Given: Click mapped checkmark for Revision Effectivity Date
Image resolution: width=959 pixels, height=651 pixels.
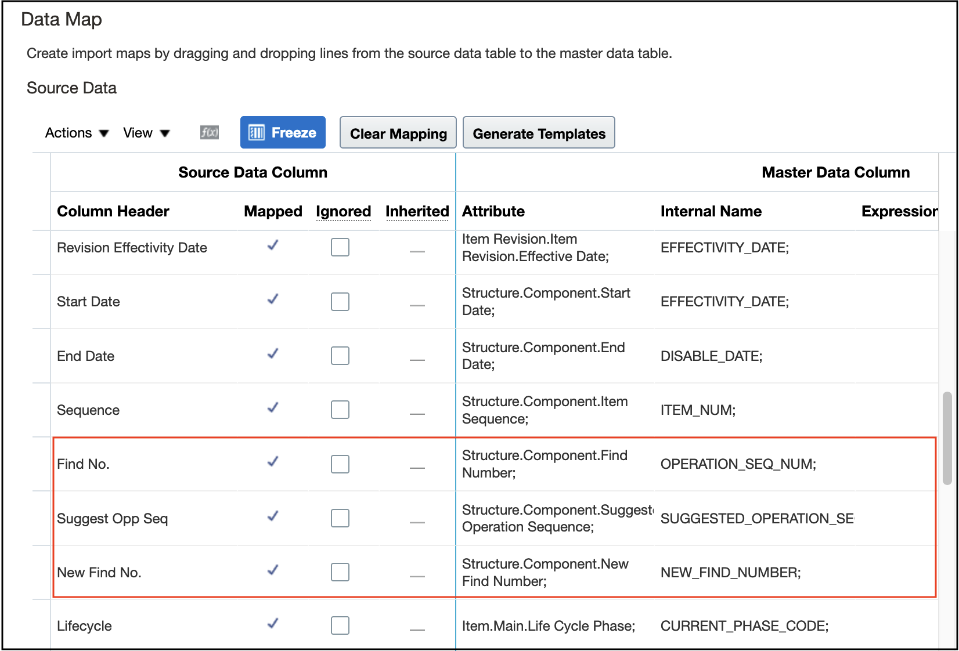Looking at the screenshot, I should [x=273, y=246].
